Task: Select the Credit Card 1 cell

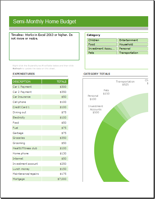Action: click(x=27, y=107)
